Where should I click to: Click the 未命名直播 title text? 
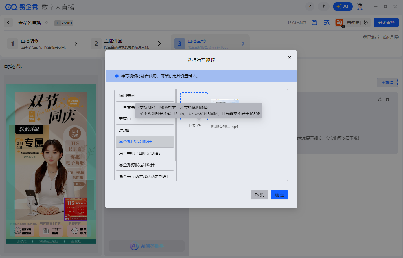pyautogui.click(x=30, y=23)
